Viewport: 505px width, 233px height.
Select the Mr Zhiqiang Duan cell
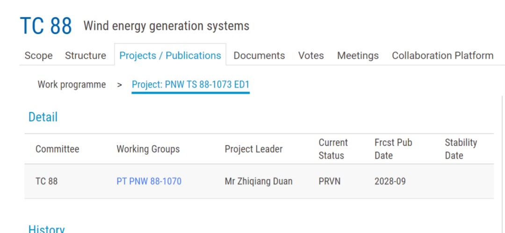[259, 181]
